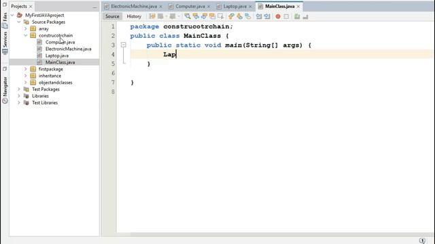Open notifications icon in status bar
Screen dimensions: 435x244
tap(422, 241)
